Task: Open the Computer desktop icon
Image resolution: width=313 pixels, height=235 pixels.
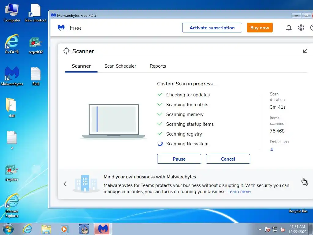Action: click(12, 13)
